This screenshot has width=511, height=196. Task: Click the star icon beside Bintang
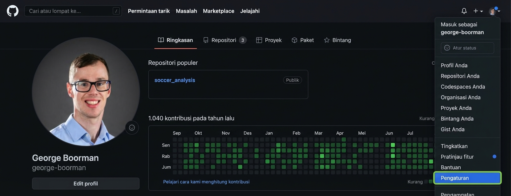[326, 40]
